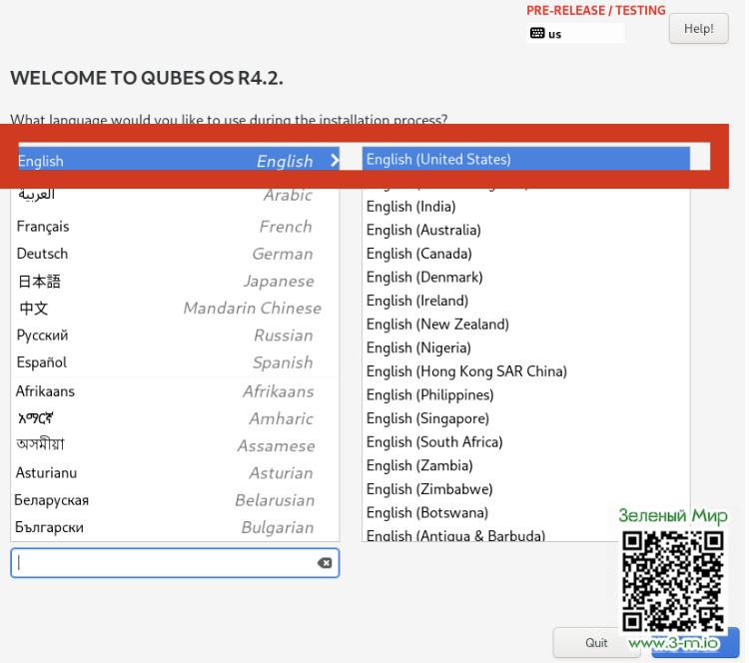
Task: Type in the language search box
Action: point(165,563)
